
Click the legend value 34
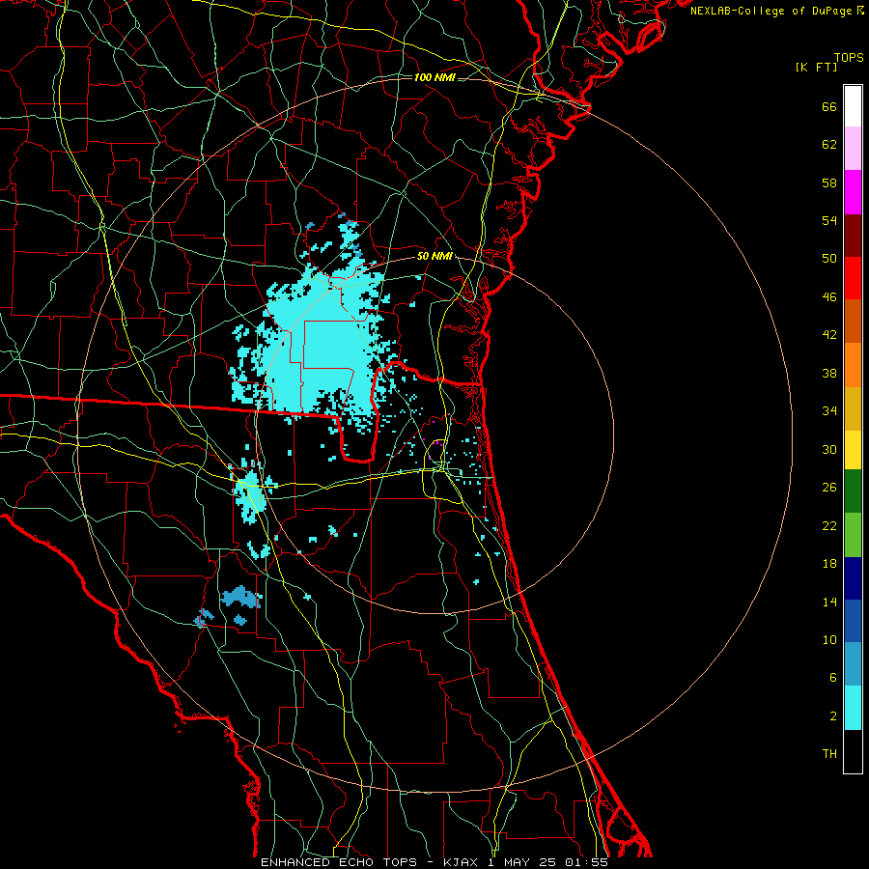(829, 411)
